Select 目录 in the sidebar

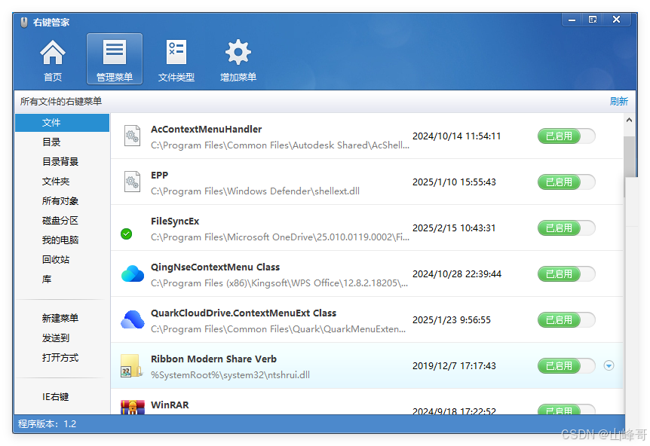pos(51,142)
